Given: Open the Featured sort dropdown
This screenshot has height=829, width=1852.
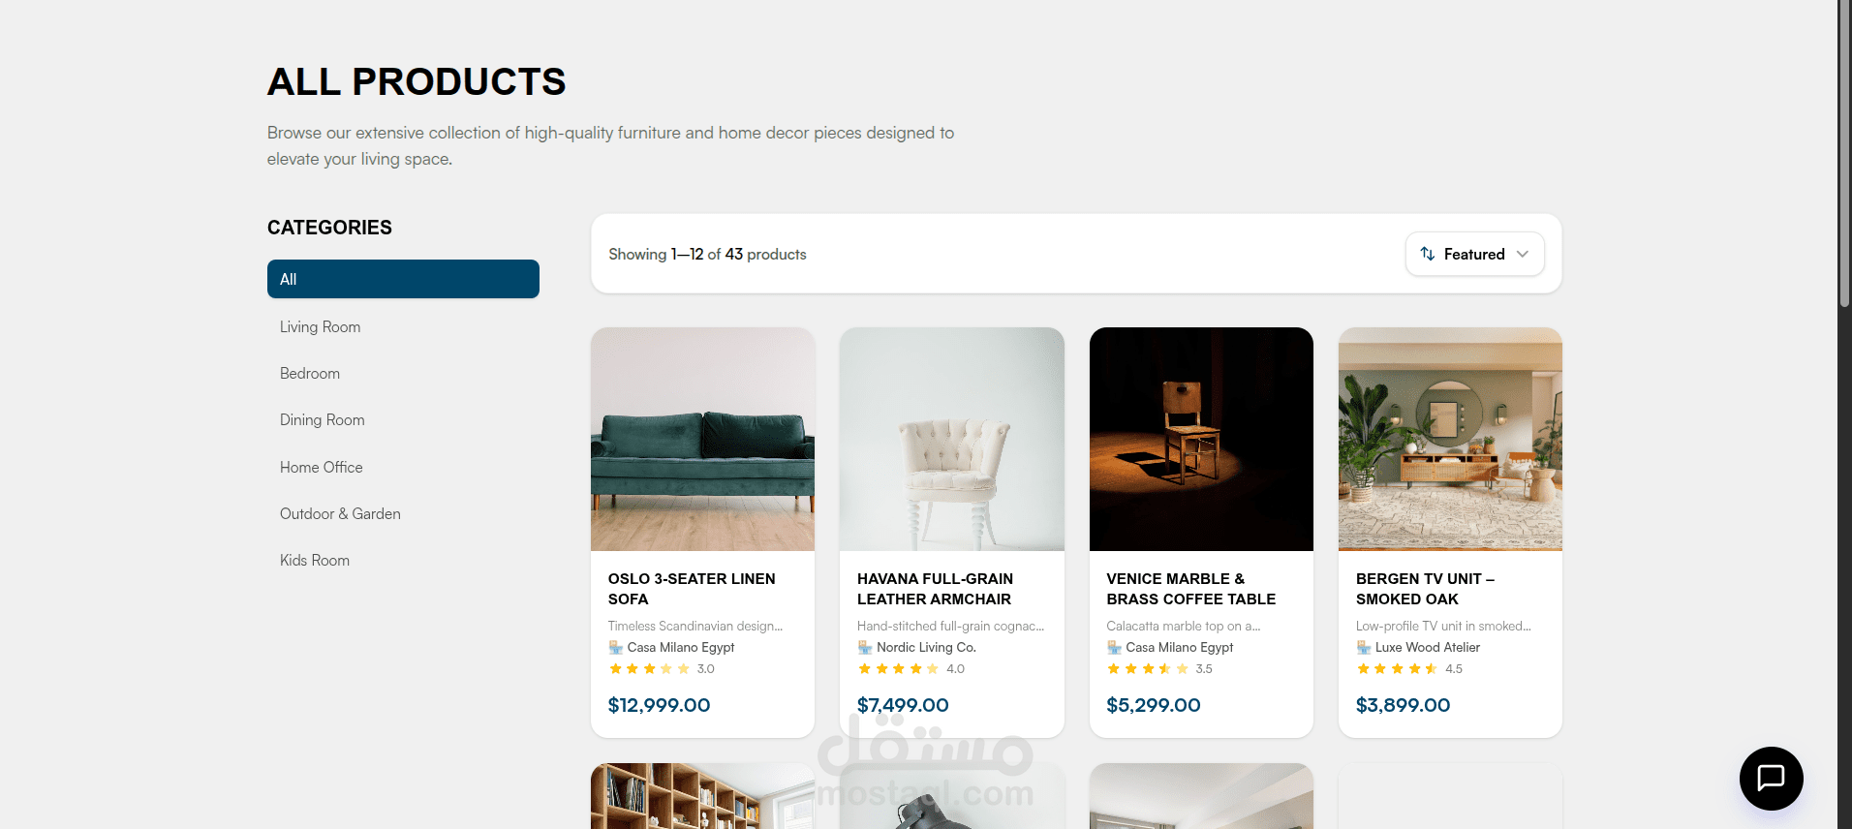Looking at the screenshot, I should 1474,254.
